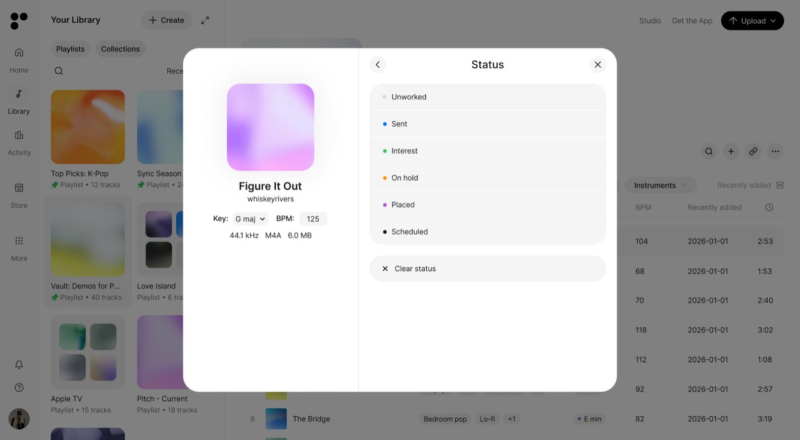Search the library with magnifier icon
The height and width of the screenshot is (440, 800).
pyautogui.click(x=58, y=71)
